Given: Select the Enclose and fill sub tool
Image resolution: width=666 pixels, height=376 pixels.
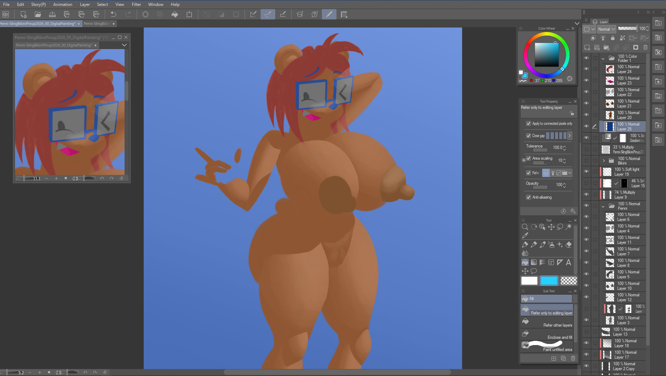Looking at the screenshot, I should (547, 334).
